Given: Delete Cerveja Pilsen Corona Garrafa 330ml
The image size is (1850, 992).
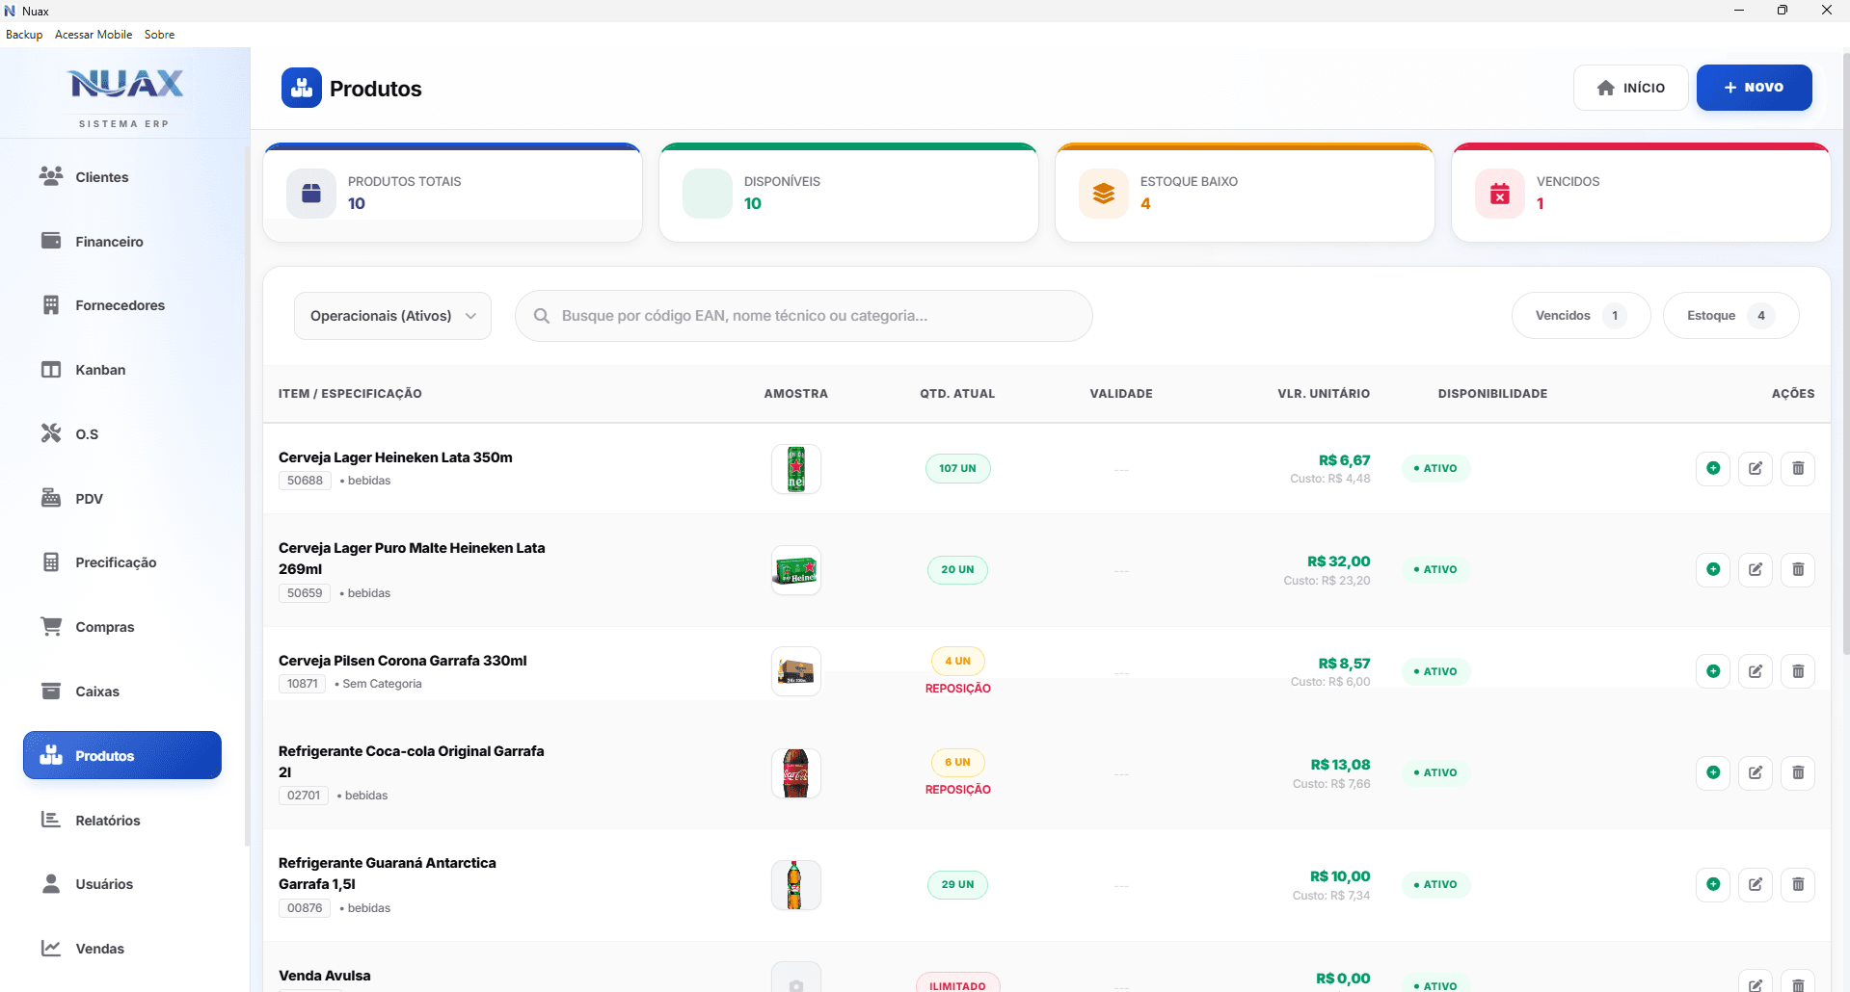Looking at the screenshot, I should pos(1798,671).
